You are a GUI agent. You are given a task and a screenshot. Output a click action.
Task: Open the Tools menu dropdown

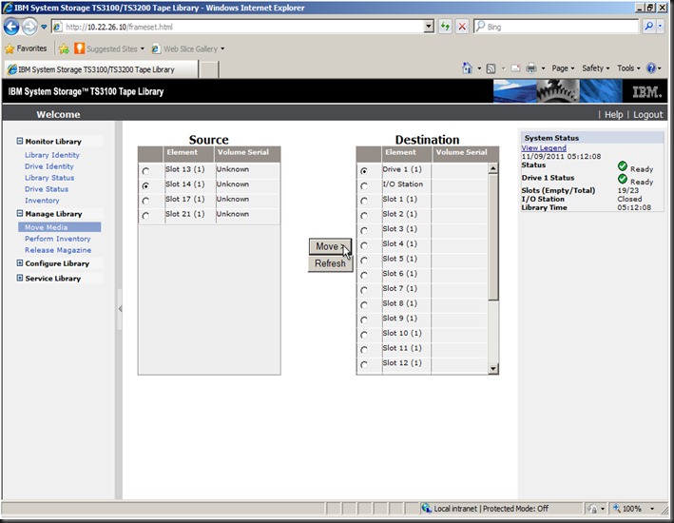[628, 68]
